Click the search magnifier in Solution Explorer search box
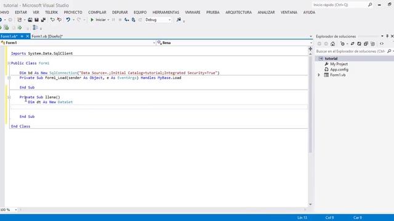Viewport: 394px width, 221px height. (389, 51)
